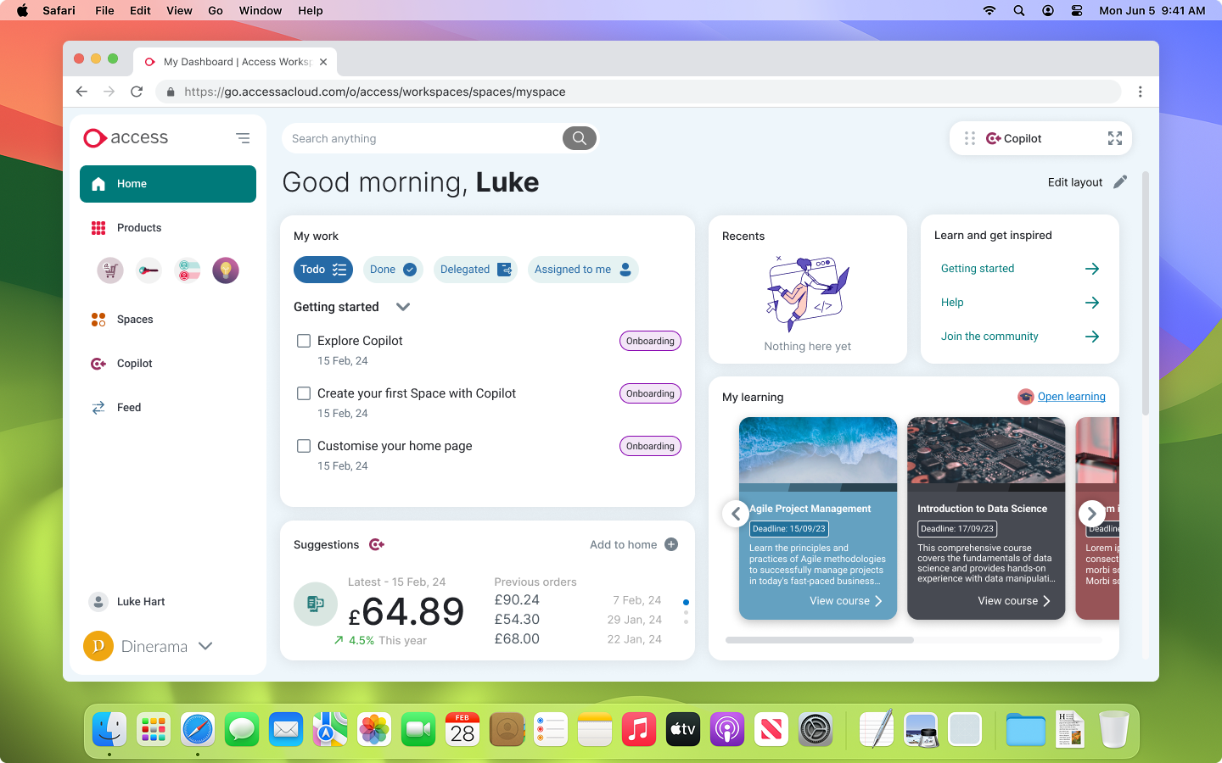1222x763 pixels.
Task: Click the Edit layout pencil icon
Action: (1120, 182)
